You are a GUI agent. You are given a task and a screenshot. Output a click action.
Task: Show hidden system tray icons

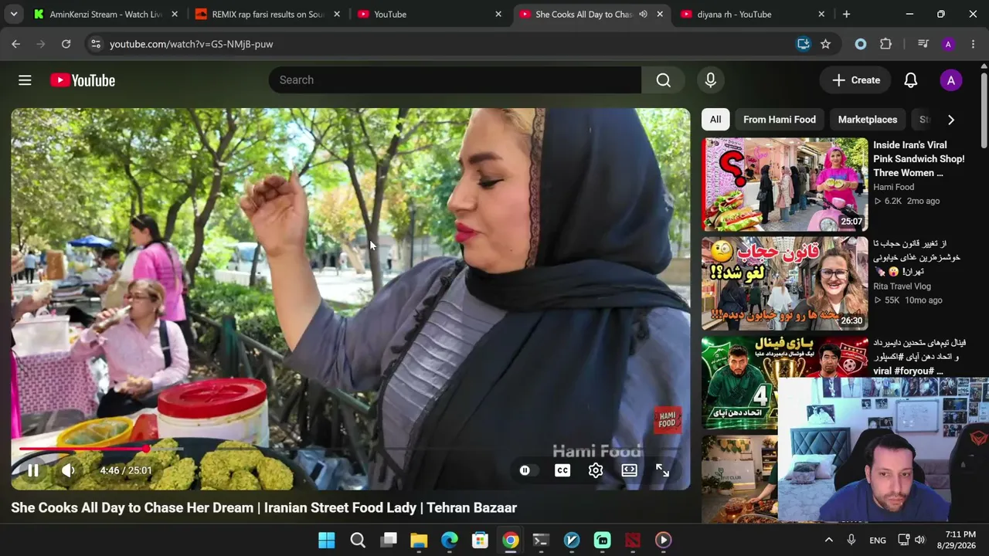point(828,540)
